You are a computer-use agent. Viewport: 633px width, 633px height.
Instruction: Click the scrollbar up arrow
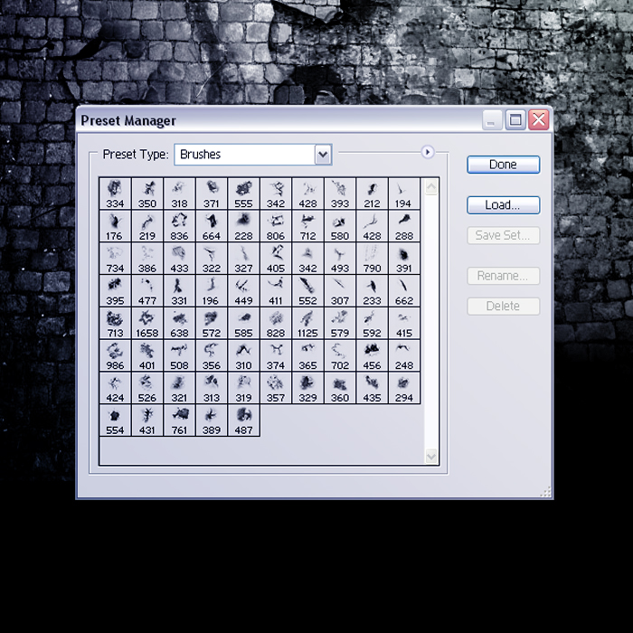click(431, 187)
